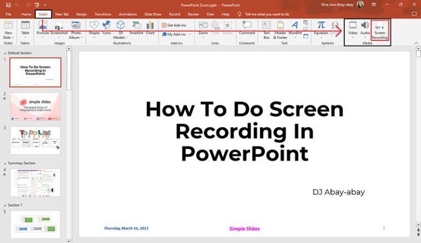This screenshot has width=421, height=243.
Task: Switch to the View tab
Action: [210, 14]
